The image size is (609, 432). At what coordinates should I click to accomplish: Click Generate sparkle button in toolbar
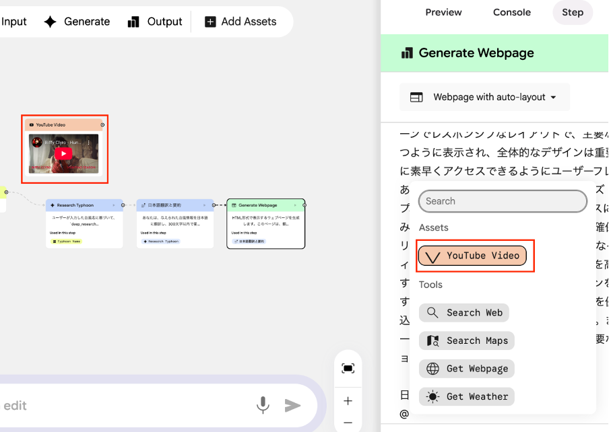[x=76, y=22]
